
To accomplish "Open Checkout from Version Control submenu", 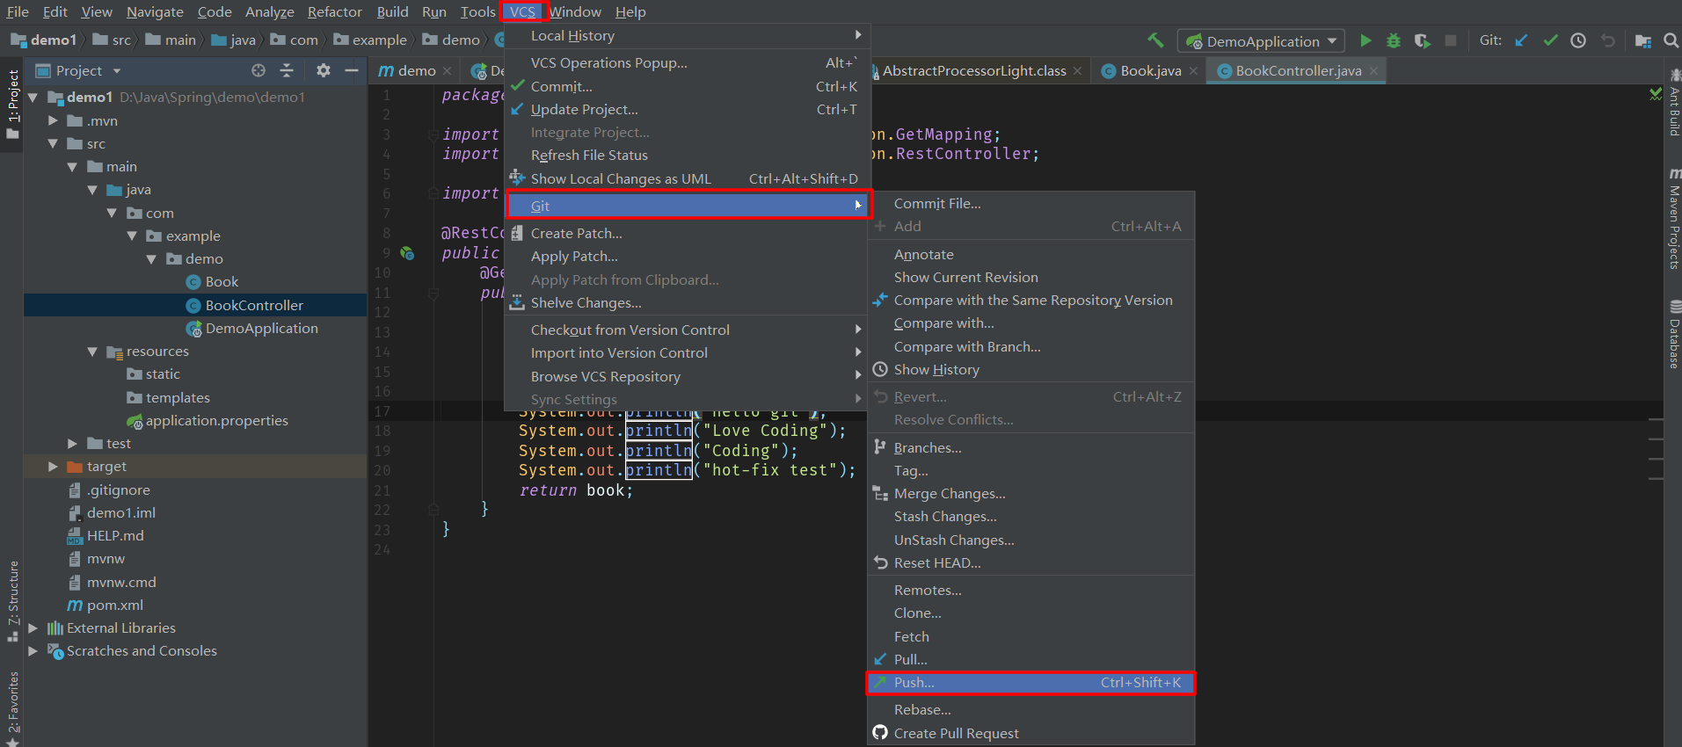I will tap(687, 330).
